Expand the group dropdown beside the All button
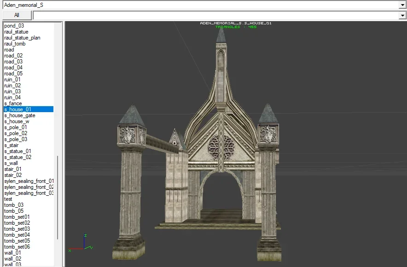 pyautogui.click(x=402, y=15)
